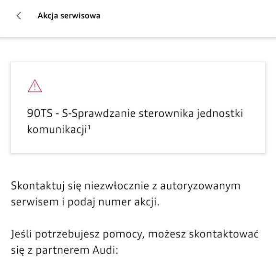
Task: Click the red warning triangle icon
Action: point(35,86)
